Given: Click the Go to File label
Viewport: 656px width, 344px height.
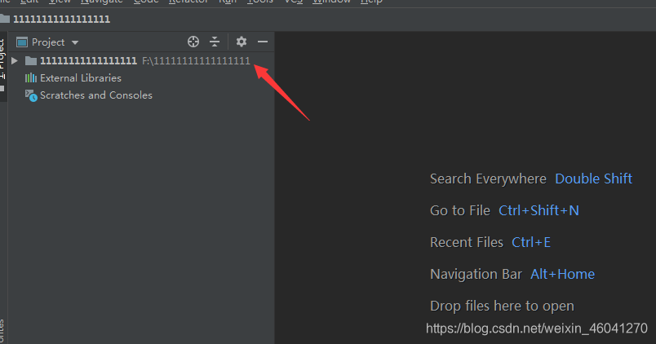Looking at the screenshot, I should [460, 210].
